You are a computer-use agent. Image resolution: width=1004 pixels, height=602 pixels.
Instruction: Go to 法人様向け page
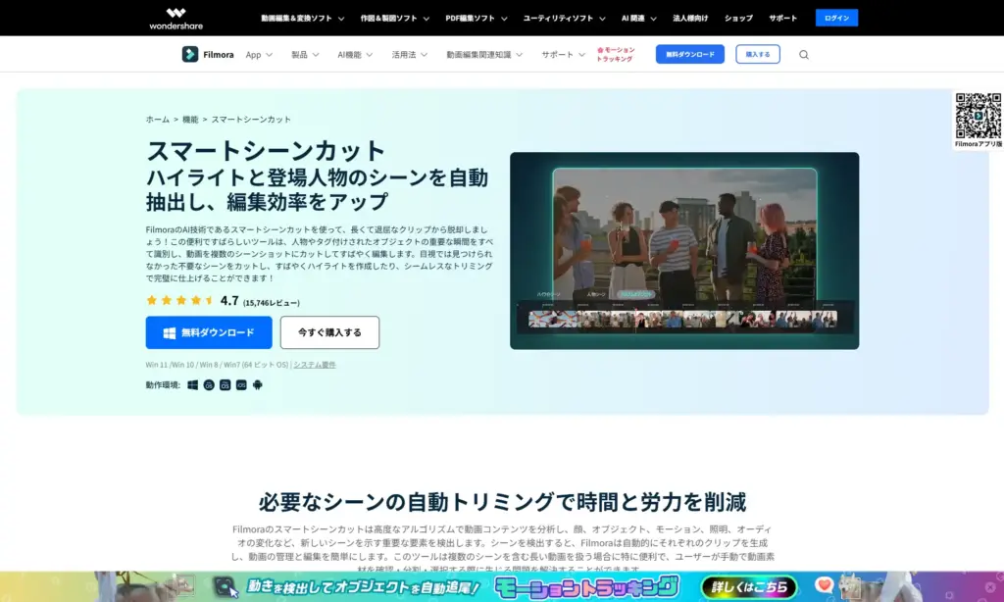(690, 19)
